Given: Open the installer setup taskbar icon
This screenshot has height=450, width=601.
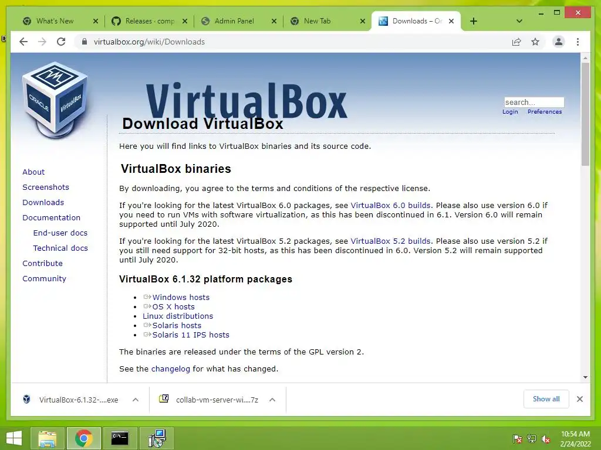Looking at the screenshot, I should 157,438.
